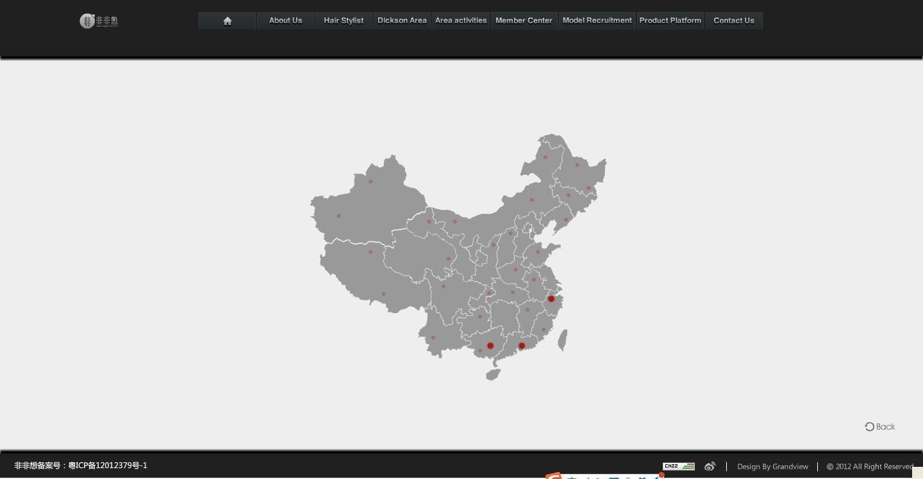This screenshot has width=923, height=479.
Task: Click the Back button with arrow icon
Action: pyautogui.click(x=879, y=426)
